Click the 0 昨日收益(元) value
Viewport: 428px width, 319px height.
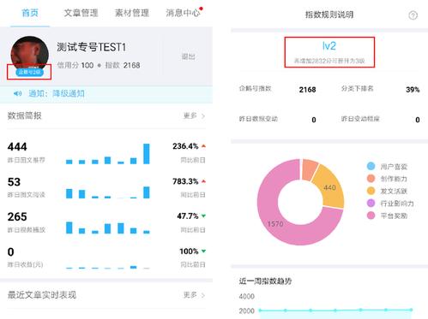pos(10,252)
